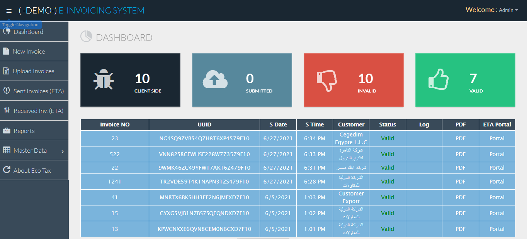Click the Invalid count card showing 10
The image size is (527, 239).
point(354,80)
